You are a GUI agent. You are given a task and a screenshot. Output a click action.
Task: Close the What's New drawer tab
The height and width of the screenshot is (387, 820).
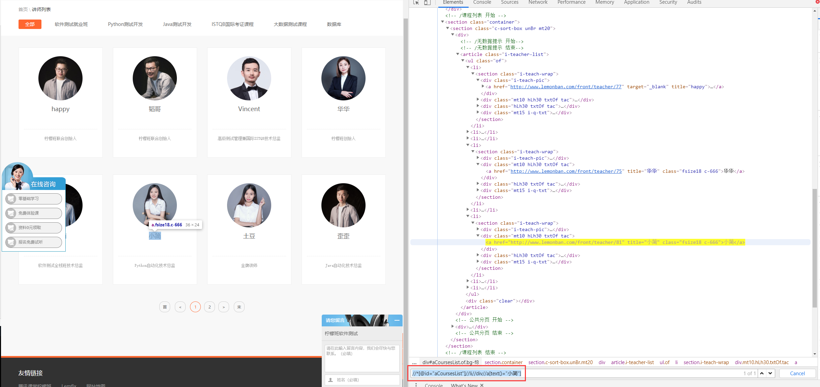(482, 385)
